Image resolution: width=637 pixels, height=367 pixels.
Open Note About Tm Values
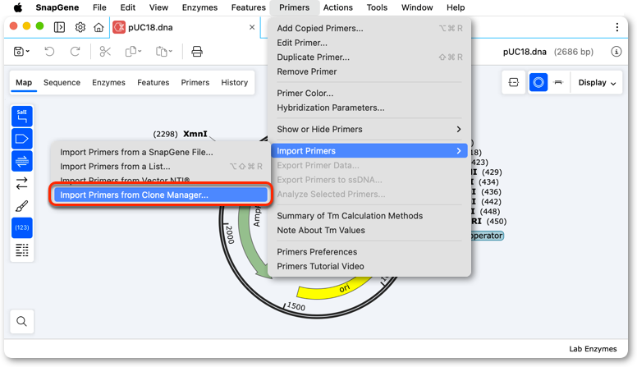369,230
